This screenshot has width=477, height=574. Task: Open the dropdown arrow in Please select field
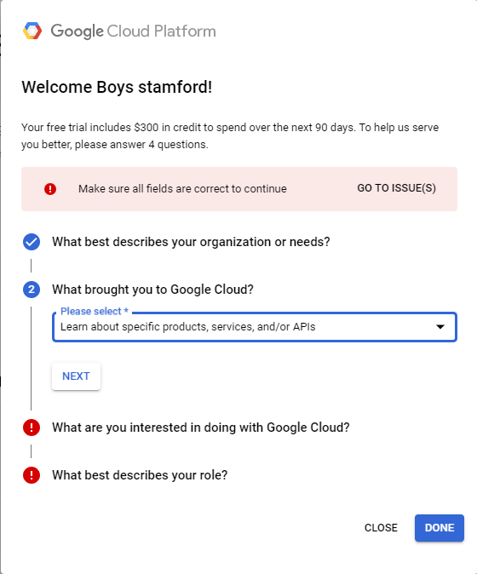point(440,326)
